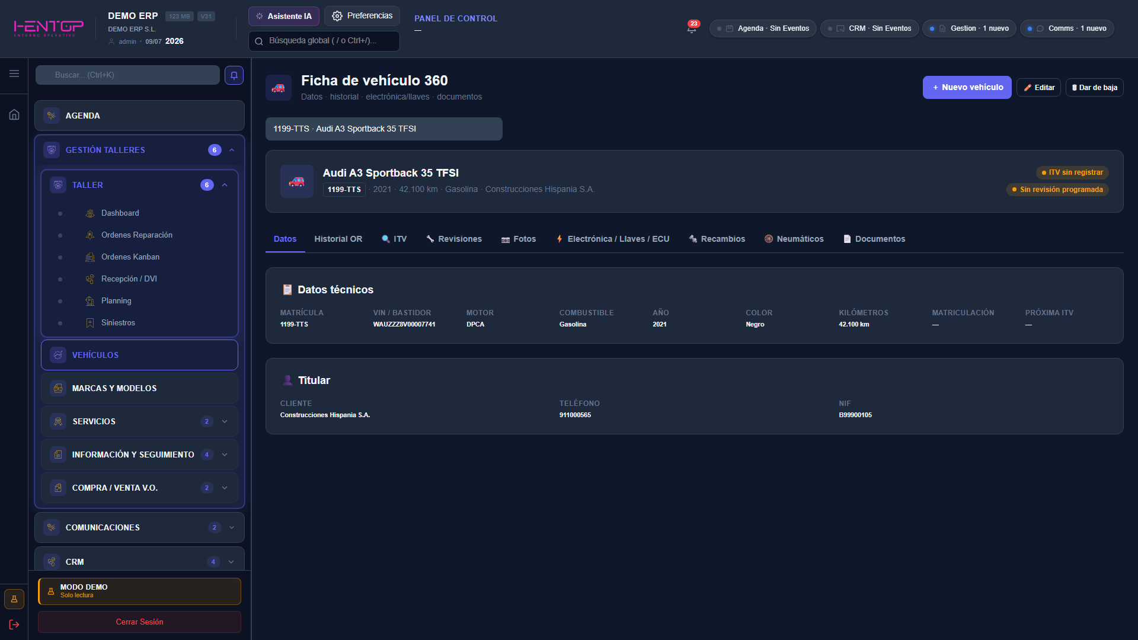Image resolution: width=1138 pixels, height=640 pixels.
Task: Go to the home icon in left rail
Action: (x=14, y=114)
